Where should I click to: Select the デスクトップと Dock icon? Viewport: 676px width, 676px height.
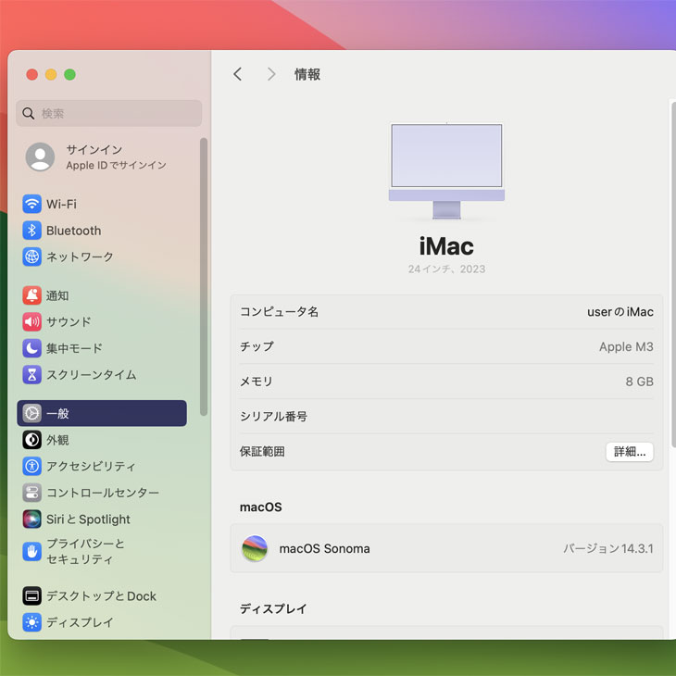click(x=31, y=596)
